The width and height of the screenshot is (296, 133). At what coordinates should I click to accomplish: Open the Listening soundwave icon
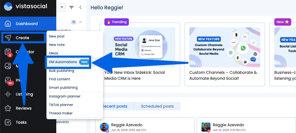(8, 94)
